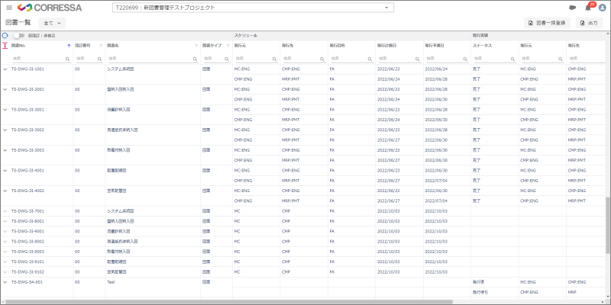Click the sort arrow in 改訂番号 header
Image resolution: width=611 pixels, height=305 pixels.
pos(100,47)
